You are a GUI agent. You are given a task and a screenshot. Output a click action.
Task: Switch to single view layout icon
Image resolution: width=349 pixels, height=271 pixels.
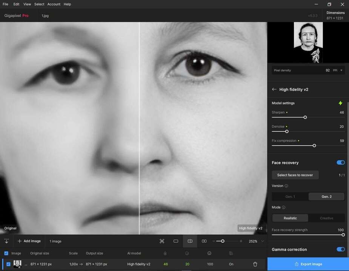(x=176, y=241)
